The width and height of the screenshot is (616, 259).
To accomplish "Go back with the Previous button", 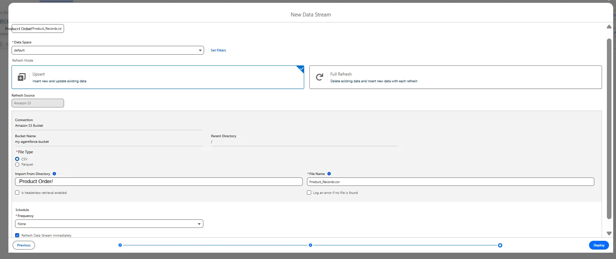I will point(24,245).
